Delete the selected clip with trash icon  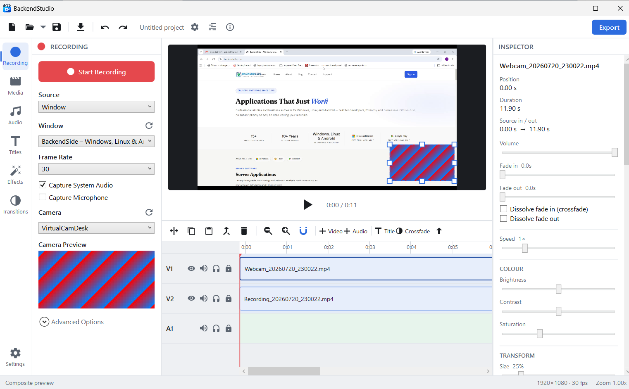coord(244,231)
